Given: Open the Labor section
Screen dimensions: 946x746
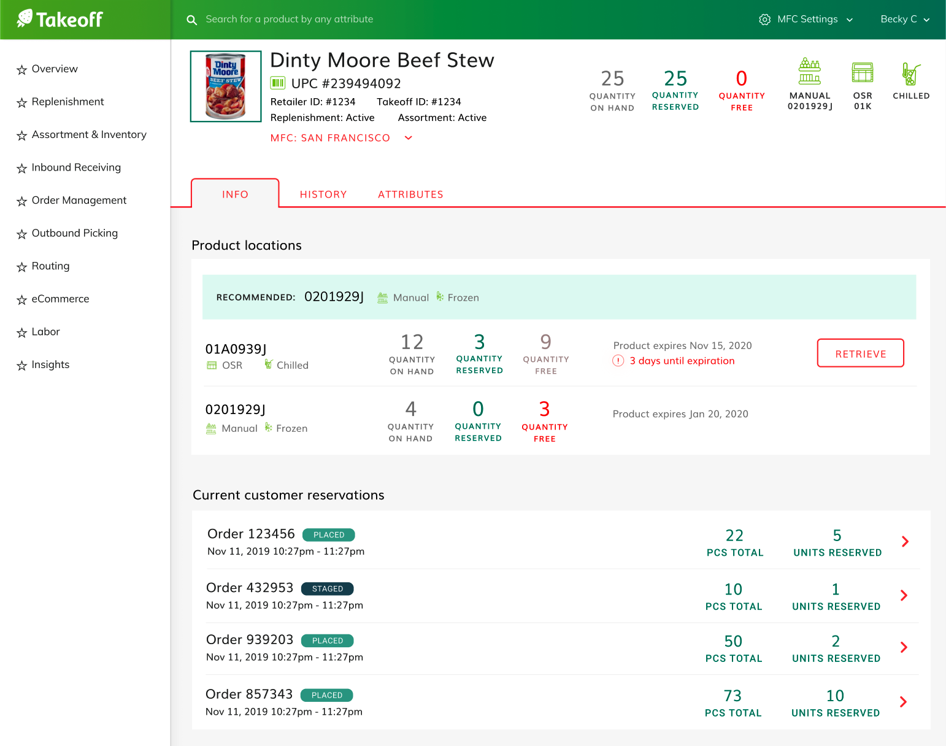Looking at the screenshot, I should 45,332.
